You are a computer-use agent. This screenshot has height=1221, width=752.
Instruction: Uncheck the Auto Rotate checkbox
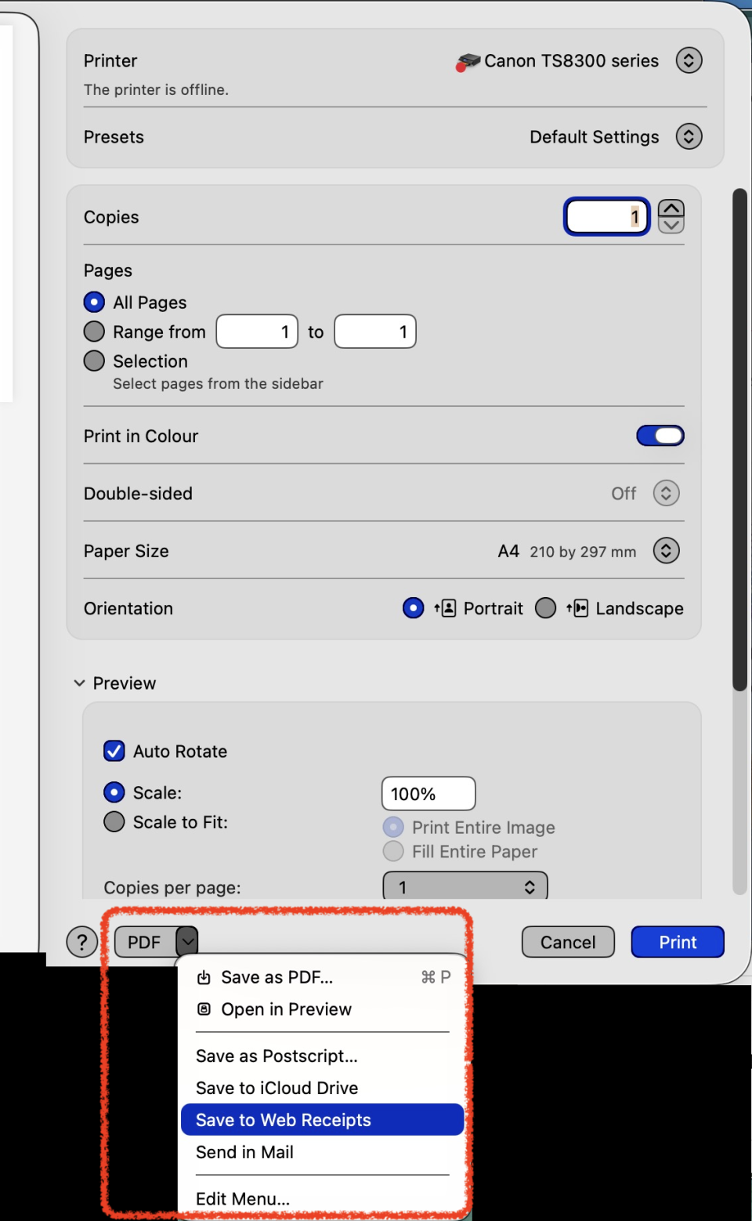pyautogui.click(x=114, y=751)
